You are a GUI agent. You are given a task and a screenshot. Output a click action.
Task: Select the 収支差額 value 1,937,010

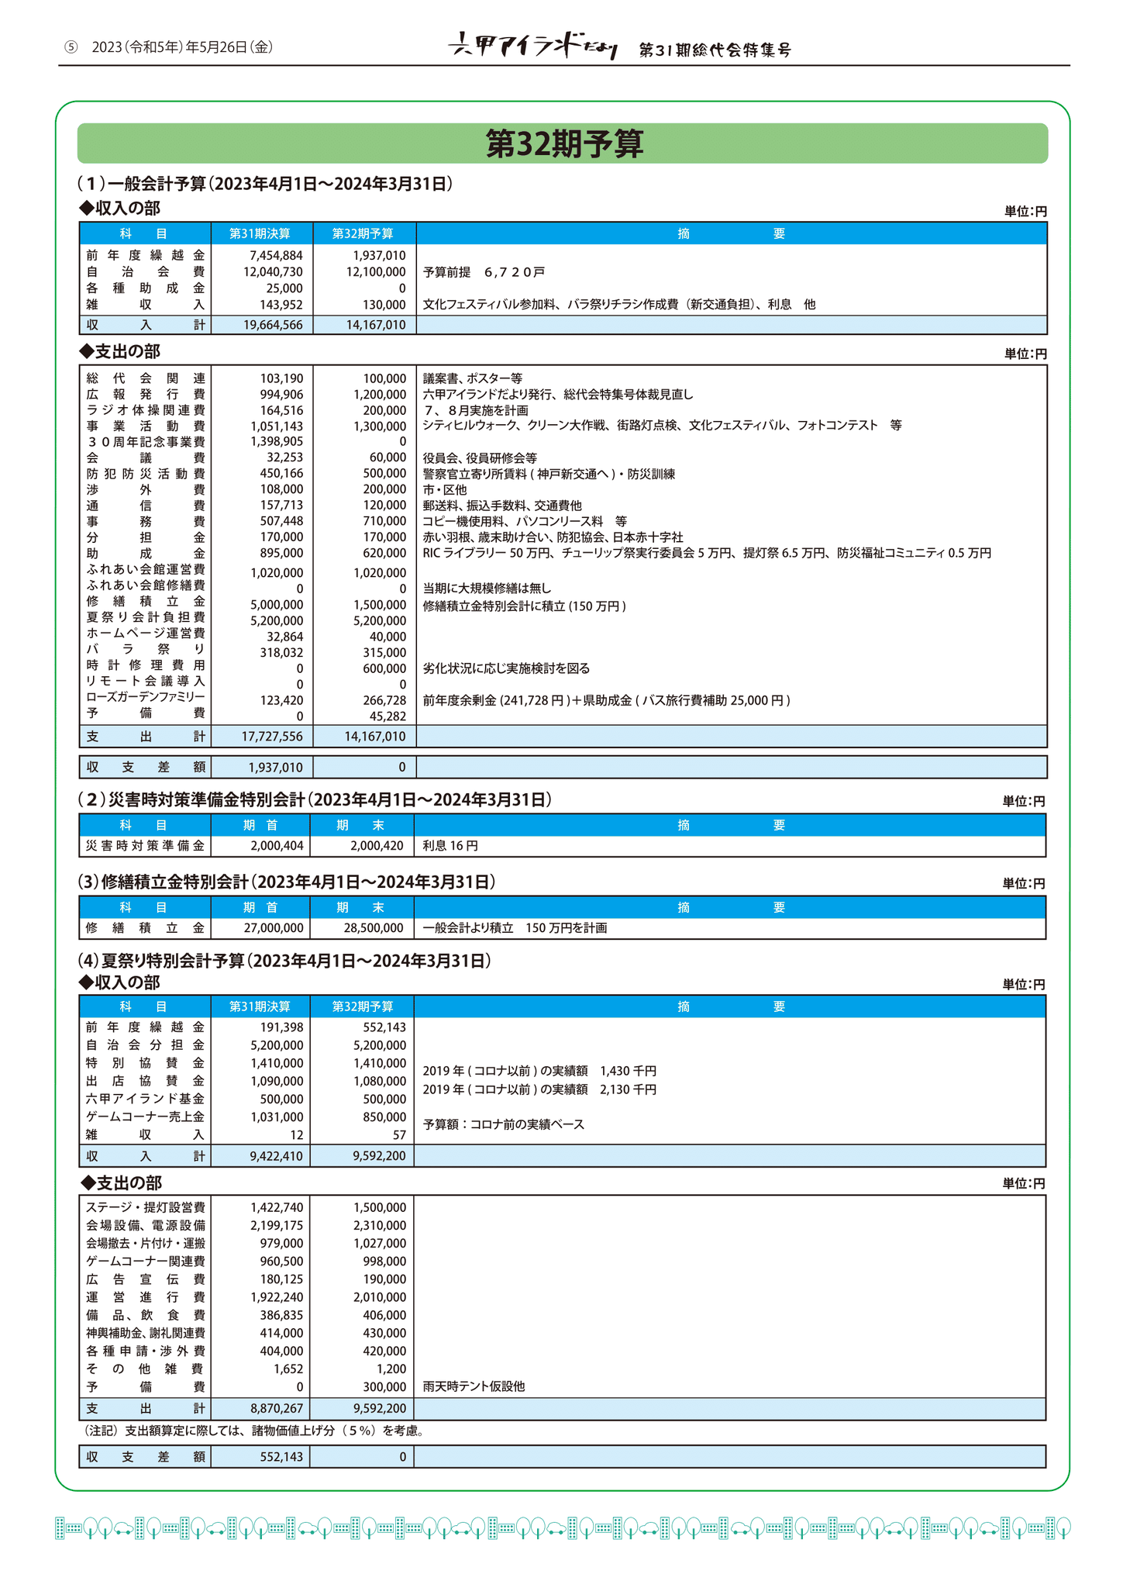(277, 767)
